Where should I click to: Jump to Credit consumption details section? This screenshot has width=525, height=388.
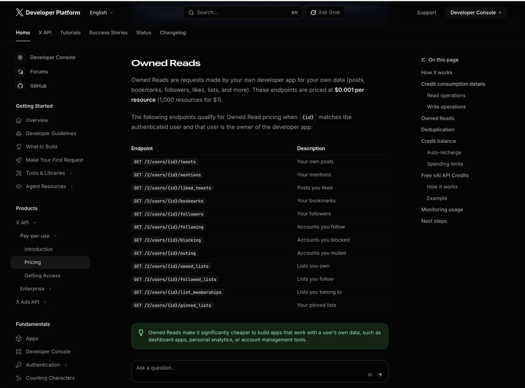coord(453,84)
